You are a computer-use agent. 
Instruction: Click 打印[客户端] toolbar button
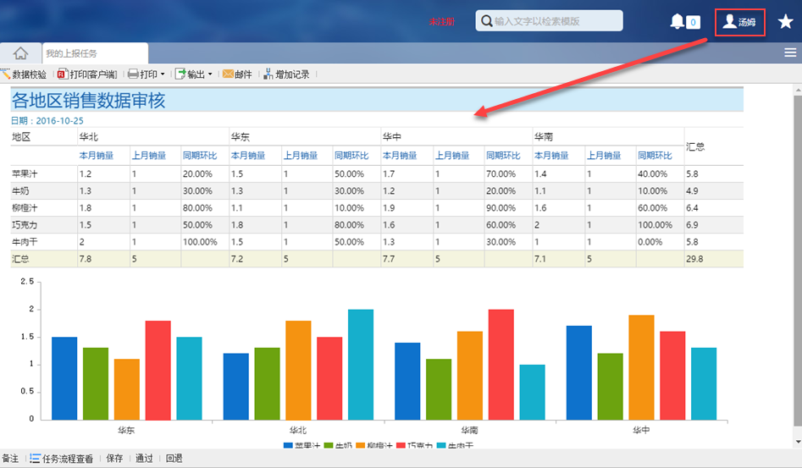point(87,74)
